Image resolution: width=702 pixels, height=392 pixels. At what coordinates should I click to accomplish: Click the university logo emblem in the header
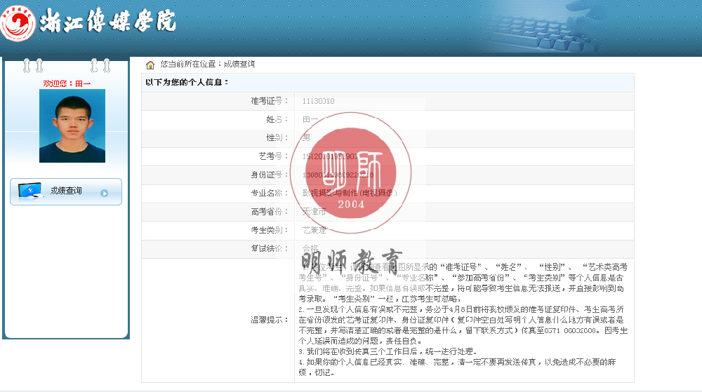coord(18,22)
